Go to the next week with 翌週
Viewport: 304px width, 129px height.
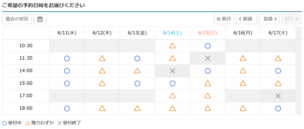click(269, 19)
